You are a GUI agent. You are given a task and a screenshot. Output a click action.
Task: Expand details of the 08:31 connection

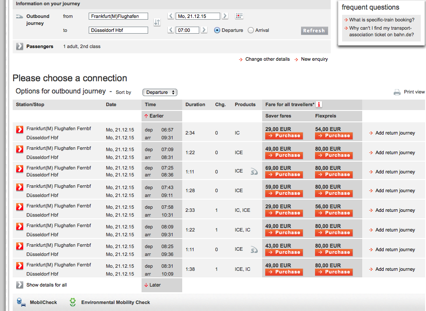point(20,266)
